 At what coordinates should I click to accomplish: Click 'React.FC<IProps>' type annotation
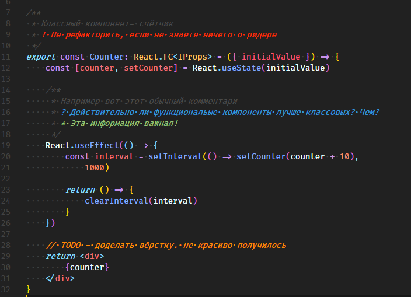click(173, 57)
